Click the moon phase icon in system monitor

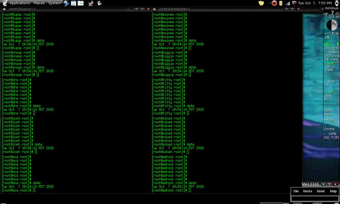(x=331, y=25)
